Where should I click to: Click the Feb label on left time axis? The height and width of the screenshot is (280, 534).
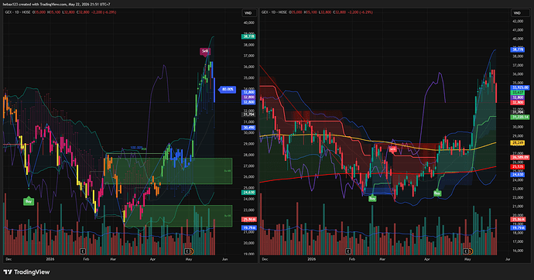click(86, 259)
